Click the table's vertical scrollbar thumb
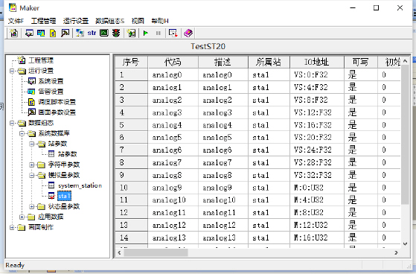The height and width of the screenshot is (274, 416). [x=405, y=135]
